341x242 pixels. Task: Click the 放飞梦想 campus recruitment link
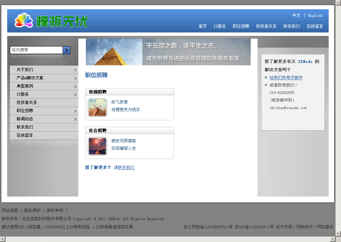click(x=119, y=102)
